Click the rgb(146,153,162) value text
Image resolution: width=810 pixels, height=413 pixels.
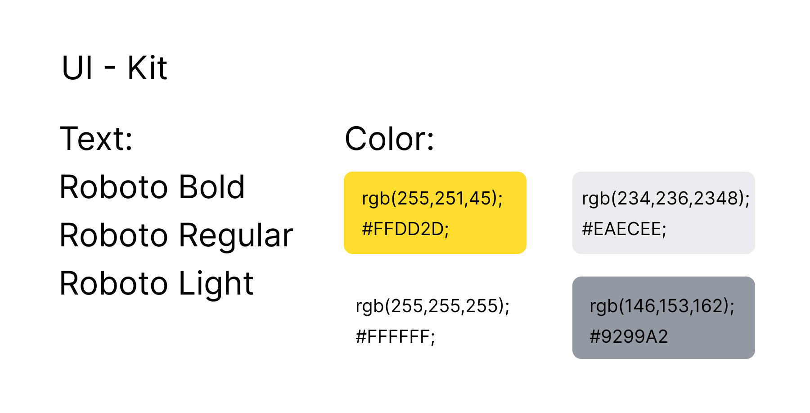[x=661, y=306]
